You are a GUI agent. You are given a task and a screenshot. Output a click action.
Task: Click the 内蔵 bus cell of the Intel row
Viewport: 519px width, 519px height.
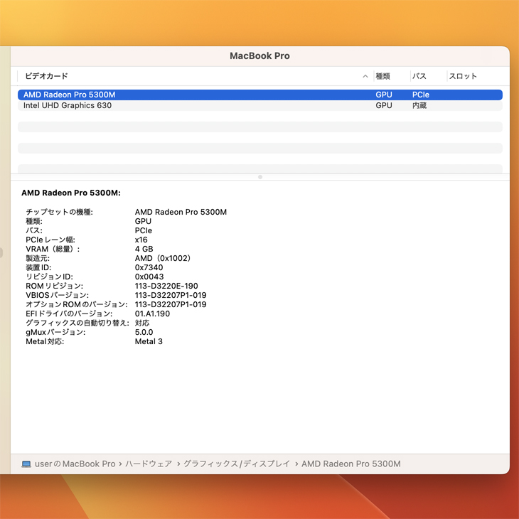pos(419,105)
